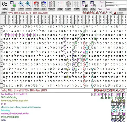Click the Modify matrix label button
Image resolution: width=127 pixels, height=122 pixels.
tap(13, 9)
